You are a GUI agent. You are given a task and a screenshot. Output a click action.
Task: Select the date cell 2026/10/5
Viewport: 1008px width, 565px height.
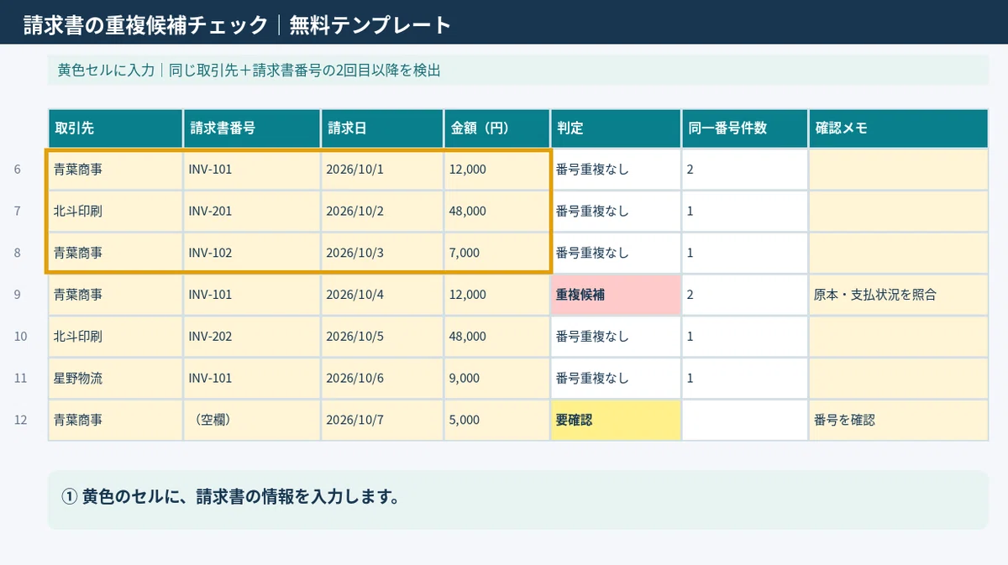[382, 337]
